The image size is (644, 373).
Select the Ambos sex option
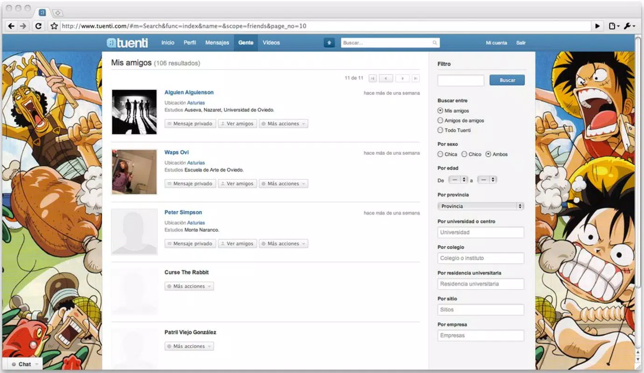click(488, 154)
